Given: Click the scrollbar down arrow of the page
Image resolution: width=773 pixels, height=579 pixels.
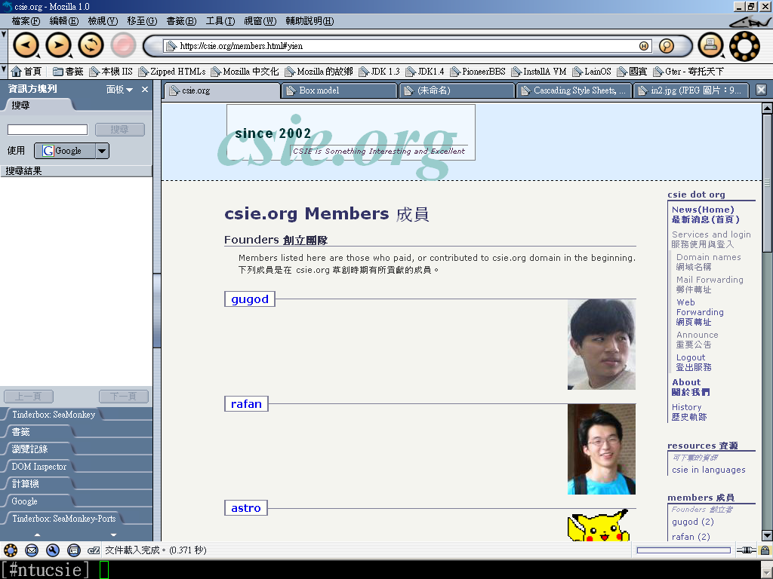Looking at the screenshot, I should (x=767, y=535).
